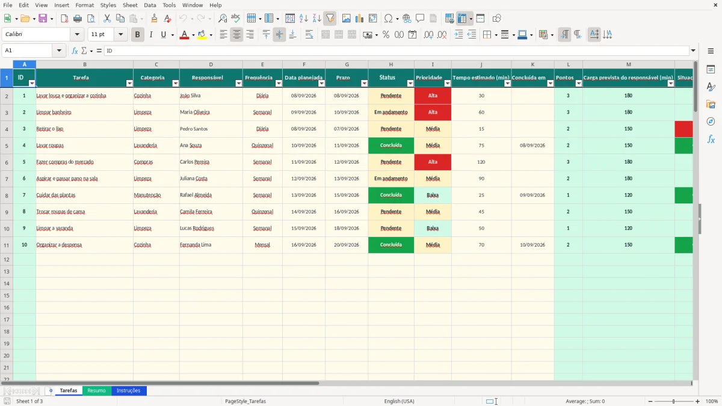Click the Save document icon
722x406 pixels.
click(43, 19)
